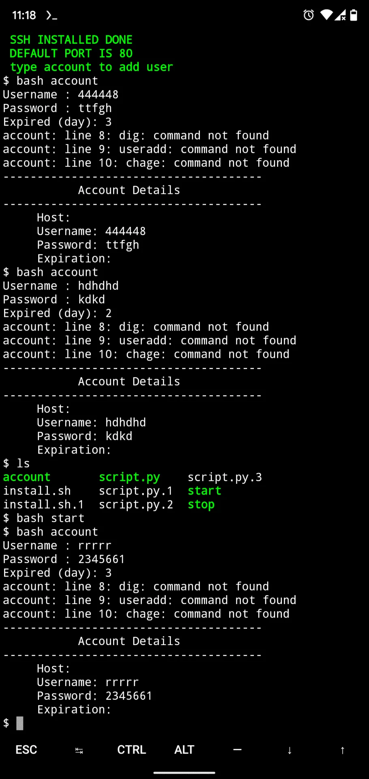This screenshot has width=369, height=779.
Task: Tap the dash key
Action: 237,750
